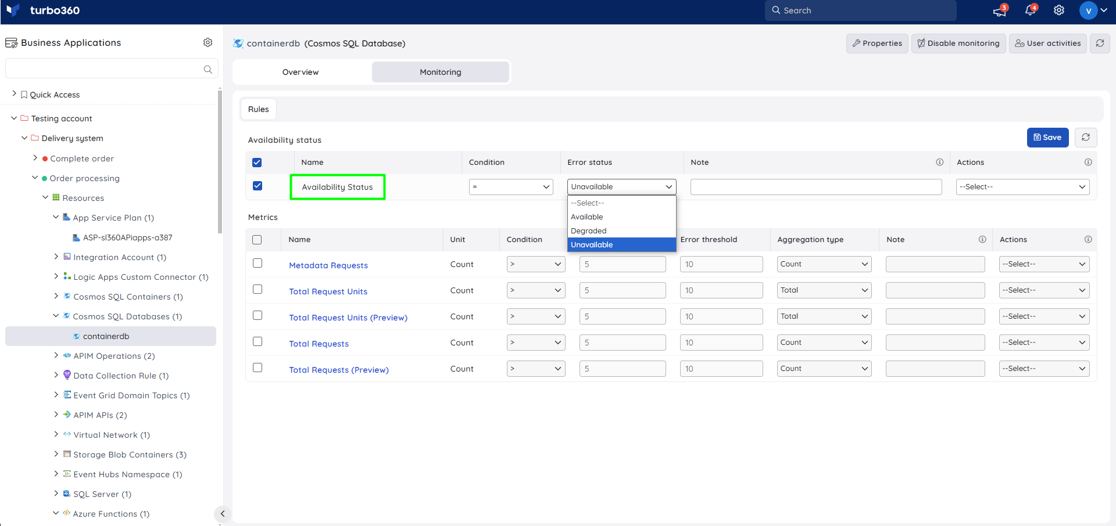Collapse the Testing account tree node

[x=14, y=118]
